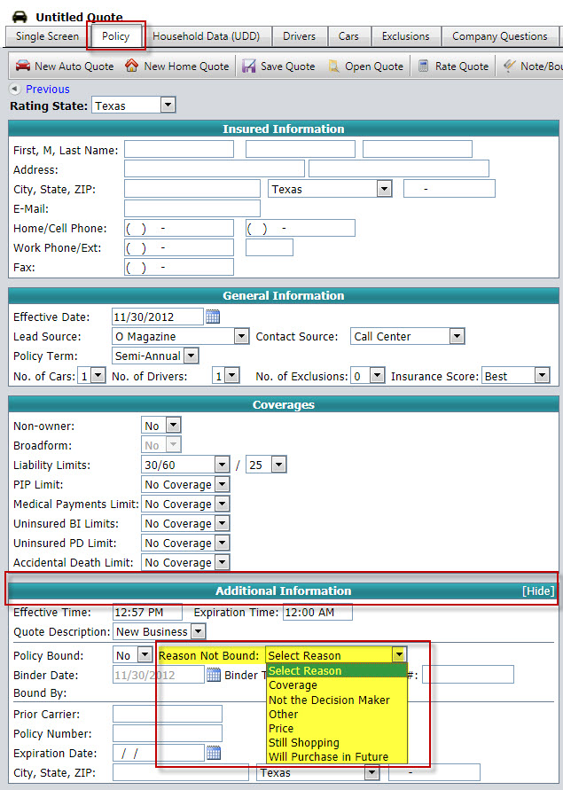The image size is (563, 790).
Task: Open the Company Questions tab
Action: (x=499, y=36)
